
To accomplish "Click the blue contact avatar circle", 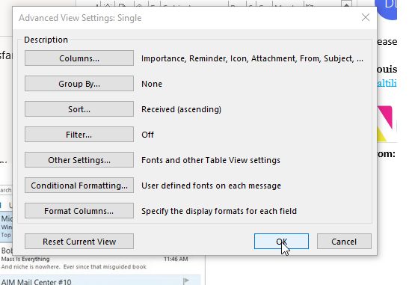I will coord(386,8).
